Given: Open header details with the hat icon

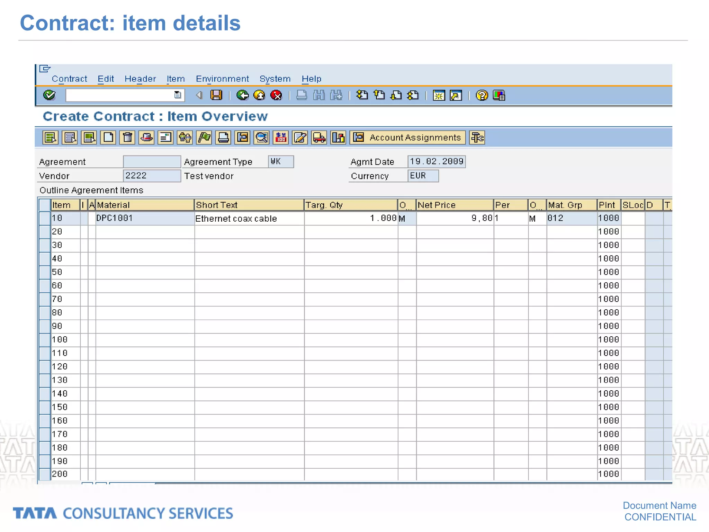Looking at the screenshot, I should click(147, 138).
